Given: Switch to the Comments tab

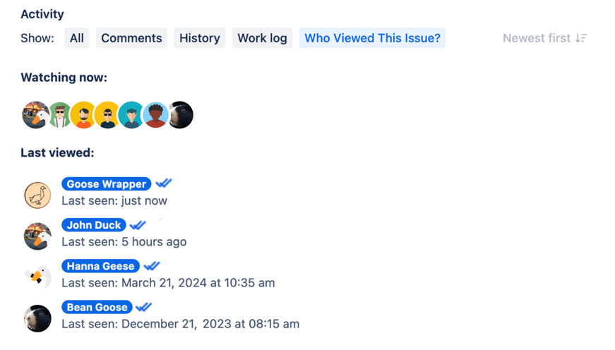Looking at the screenshot, I should pos(131,38).
